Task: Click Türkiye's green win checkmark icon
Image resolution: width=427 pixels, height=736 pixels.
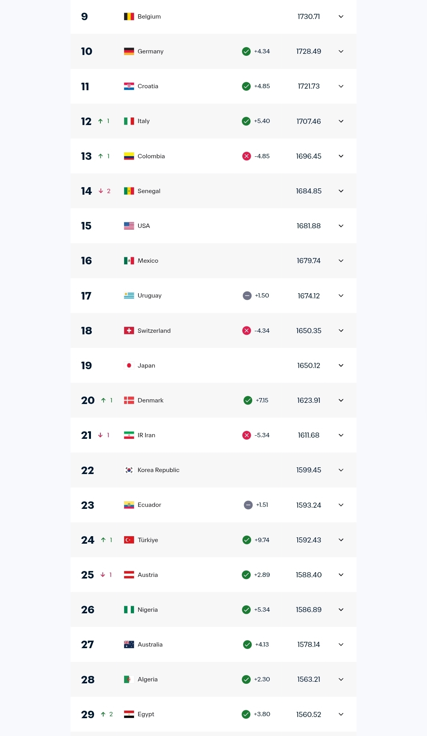Action: [x=247, y=540]
